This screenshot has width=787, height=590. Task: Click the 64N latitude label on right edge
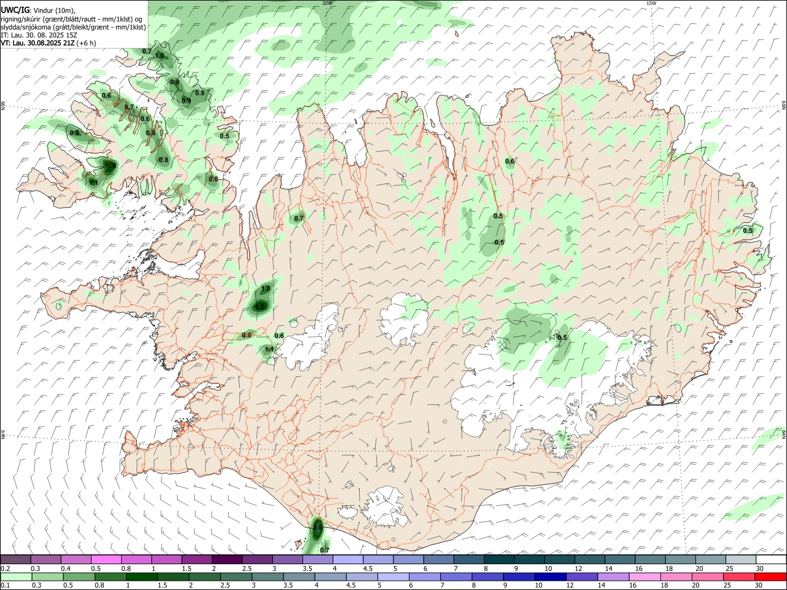(x=784, y=433)
